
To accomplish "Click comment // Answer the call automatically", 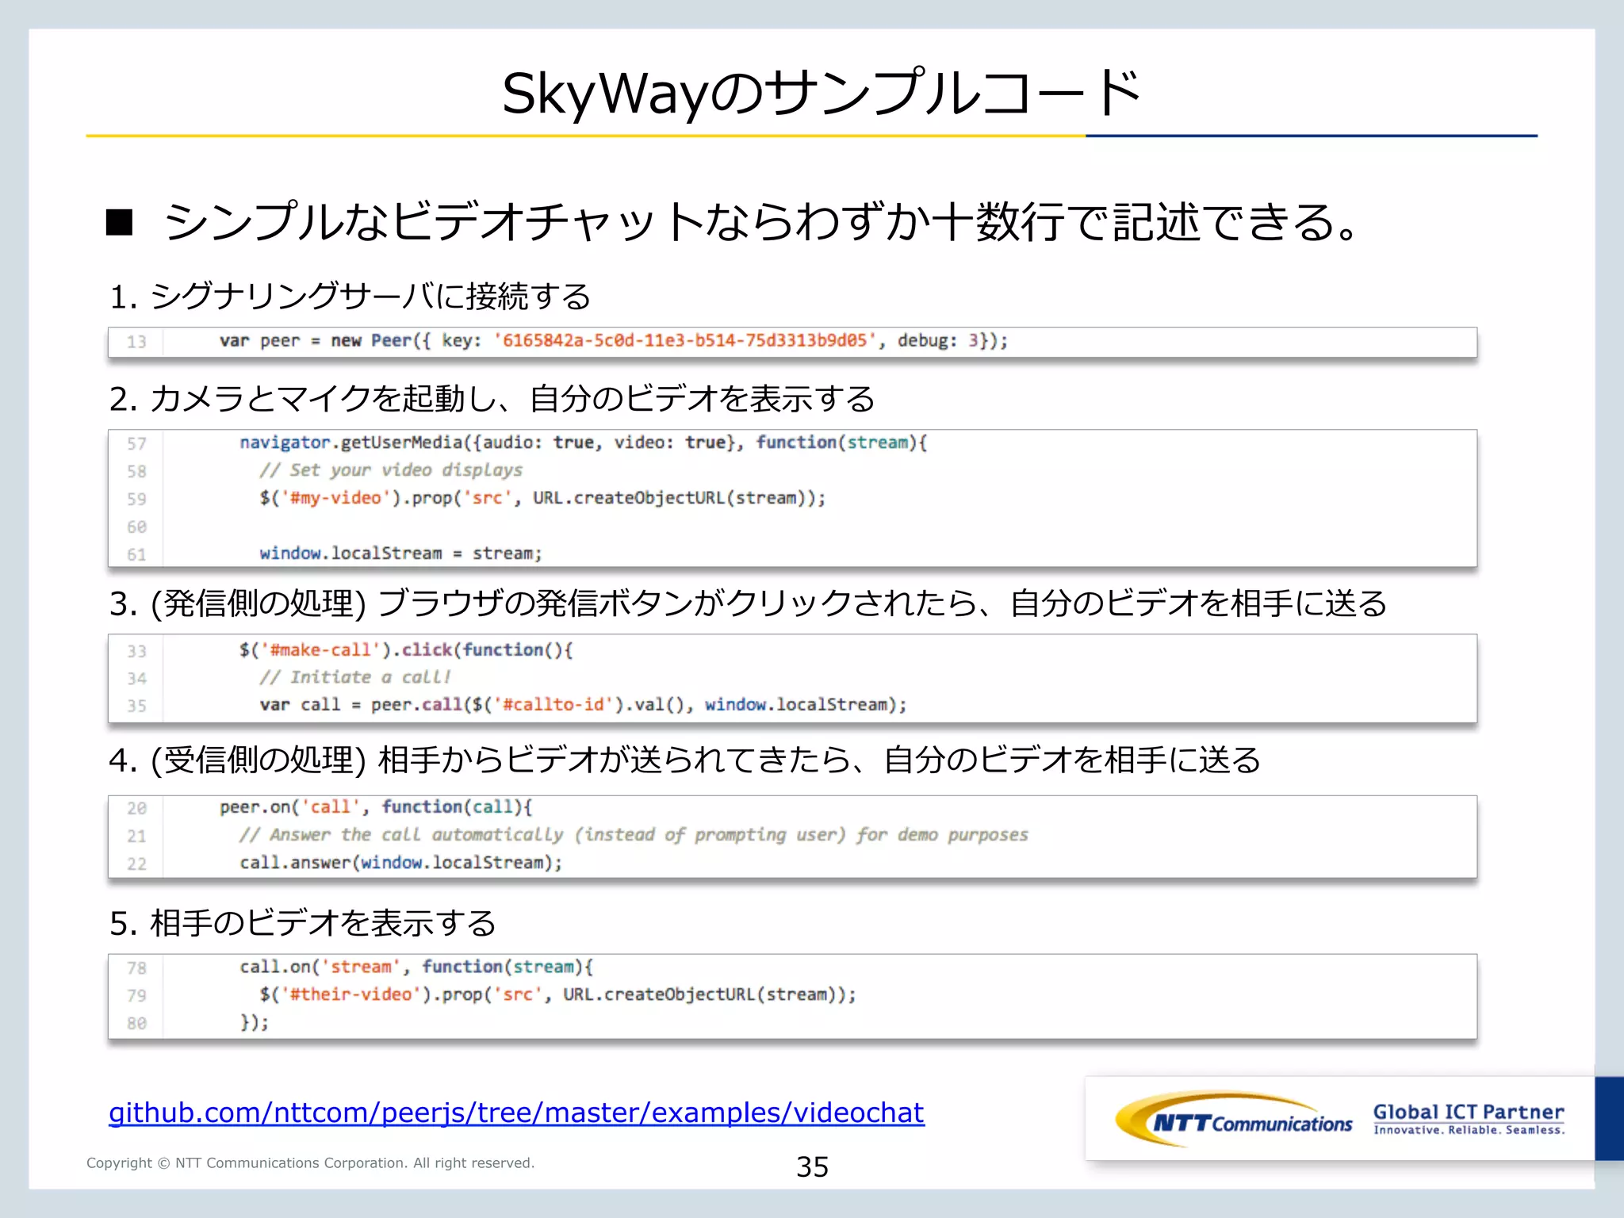I will pyautogui.click(x=633, y=835).
